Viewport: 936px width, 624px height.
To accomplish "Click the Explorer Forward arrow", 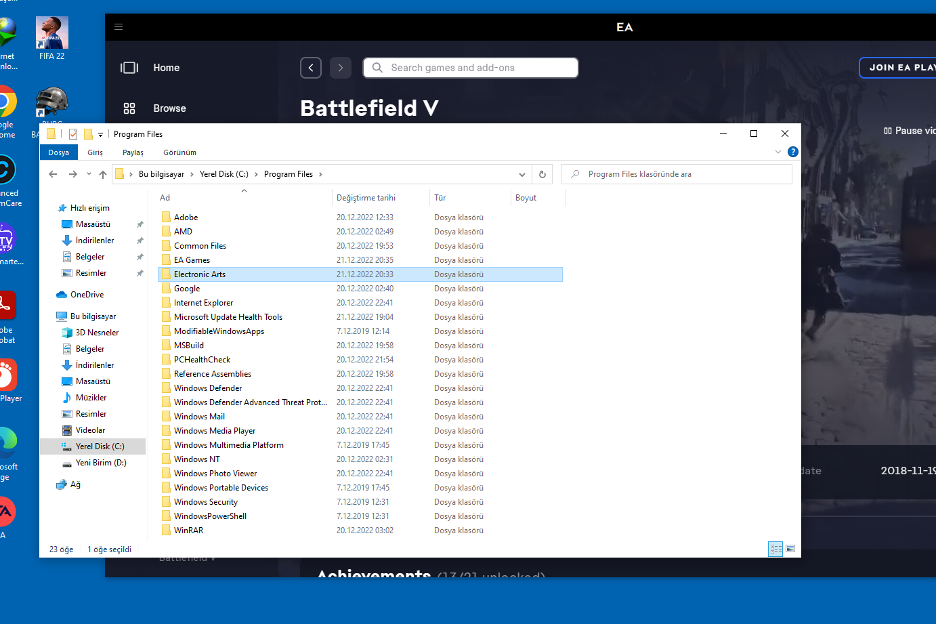I will click(72, 174).
